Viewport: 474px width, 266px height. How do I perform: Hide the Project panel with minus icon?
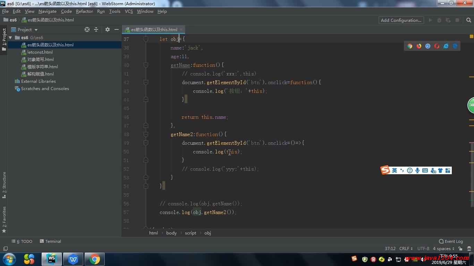[116, 29]
